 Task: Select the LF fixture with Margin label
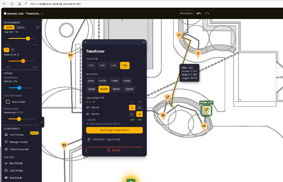[206, 110]
